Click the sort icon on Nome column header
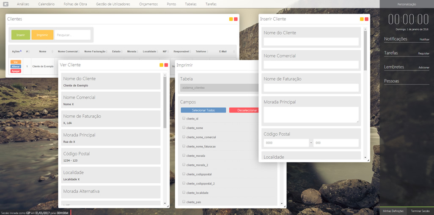Image resolution: width=434 pixels, height=215 pixels. (43, 52)
